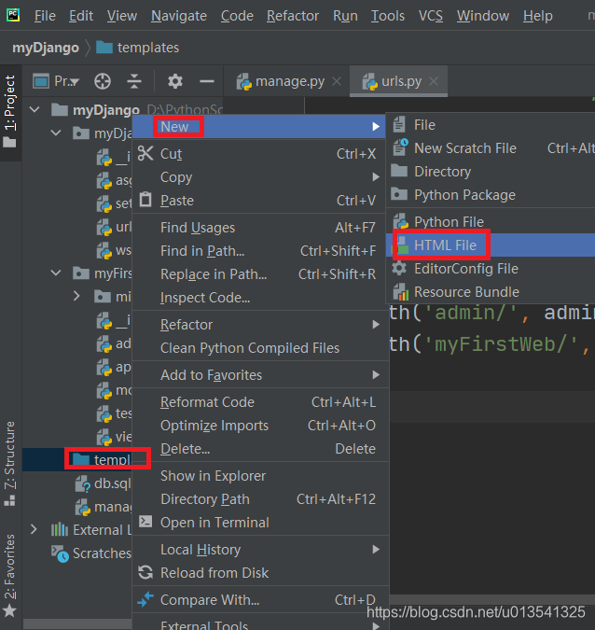Open the 2: Favorites tool window tab
The height and width of the screenshot is (630, 595).
click(x=10, y=576)
